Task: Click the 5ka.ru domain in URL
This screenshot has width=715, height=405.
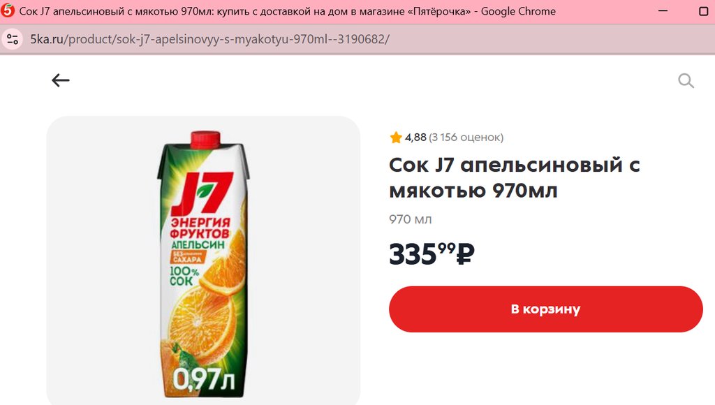Action: [x=47, y=39]
